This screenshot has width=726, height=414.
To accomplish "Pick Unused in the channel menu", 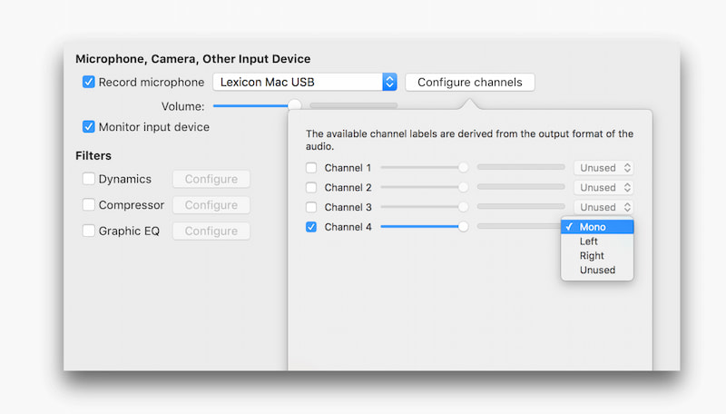I will (x=597, y=270).
